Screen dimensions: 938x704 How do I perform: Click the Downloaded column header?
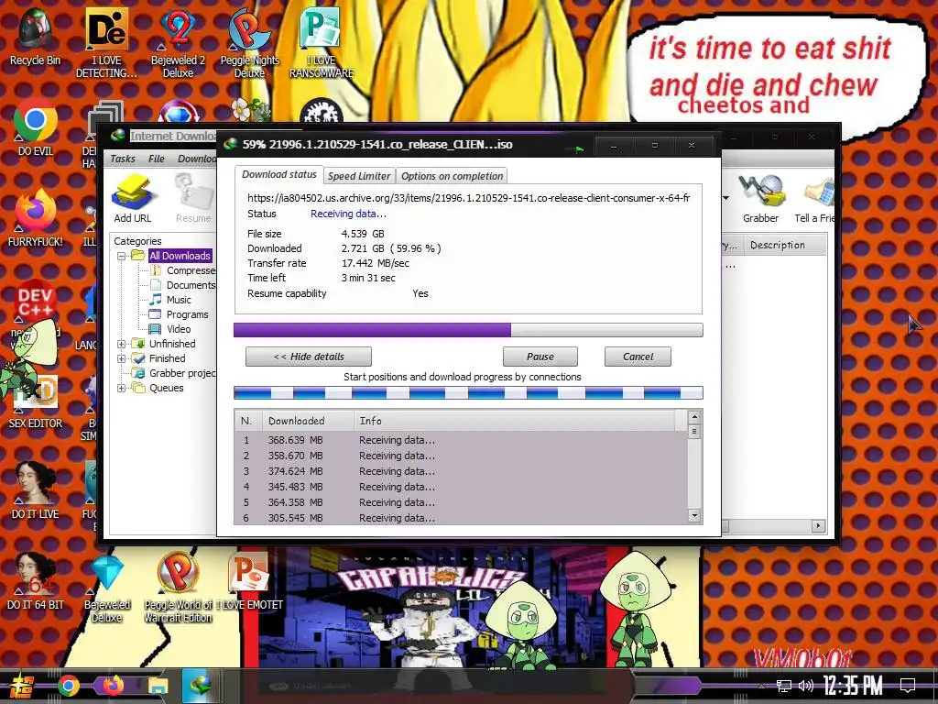[x=308, y=421]
